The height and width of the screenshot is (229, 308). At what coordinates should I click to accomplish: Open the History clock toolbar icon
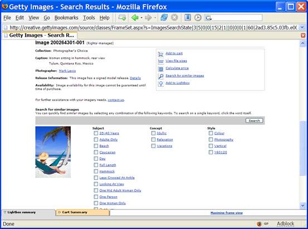tap(198, 17)
